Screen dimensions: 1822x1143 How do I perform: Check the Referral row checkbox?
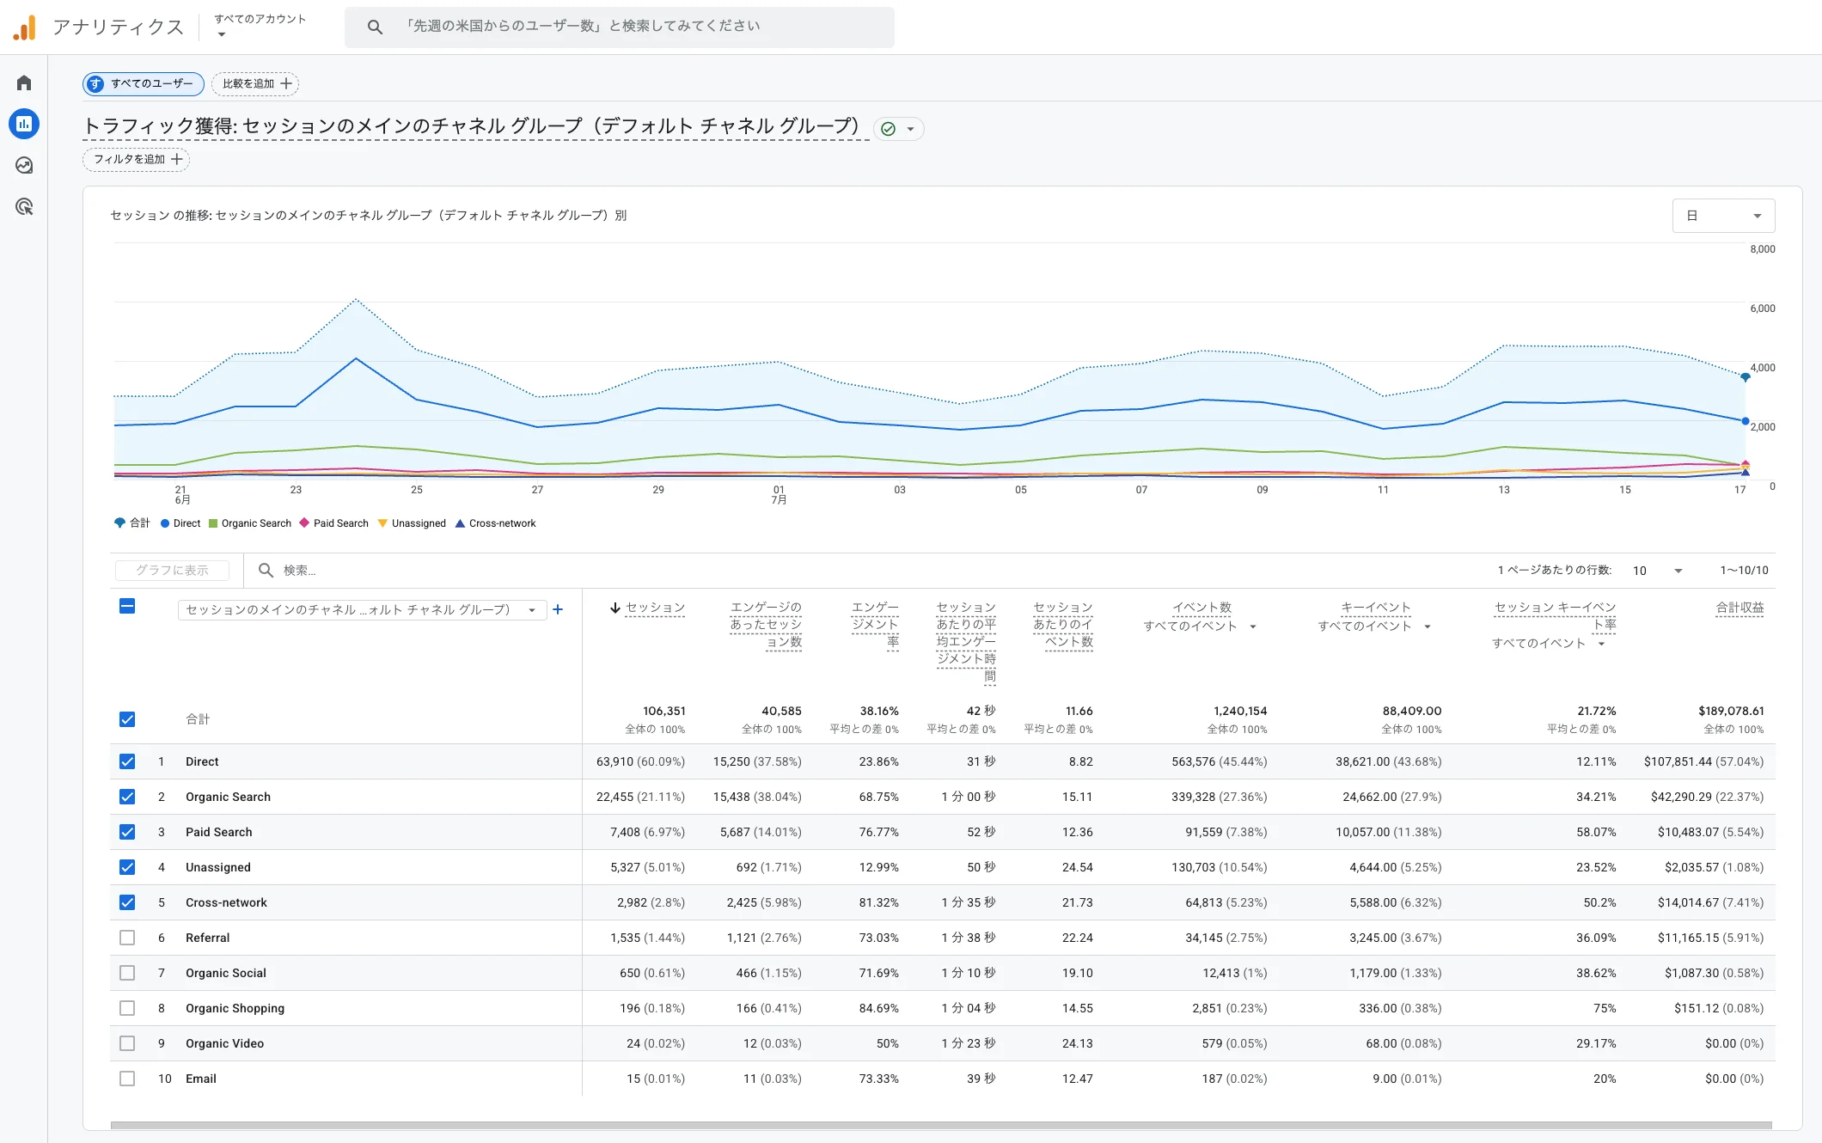tap(127, 938)
